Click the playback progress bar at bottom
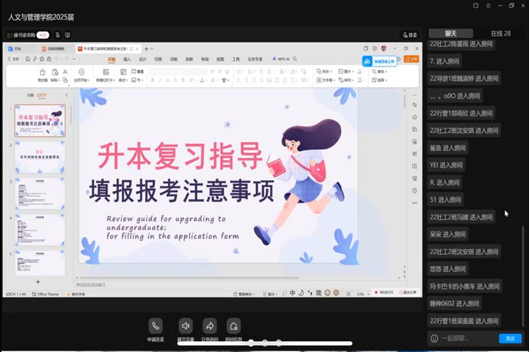Screen dimensions: 529x352 click(x=300, y=343)
